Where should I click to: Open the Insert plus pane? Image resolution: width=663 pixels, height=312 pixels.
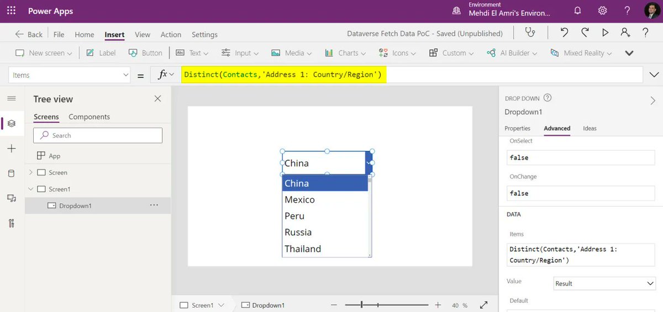(x=12, y=149)
